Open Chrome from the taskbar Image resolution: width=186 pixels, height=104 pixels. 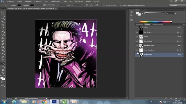click(44, 102)
